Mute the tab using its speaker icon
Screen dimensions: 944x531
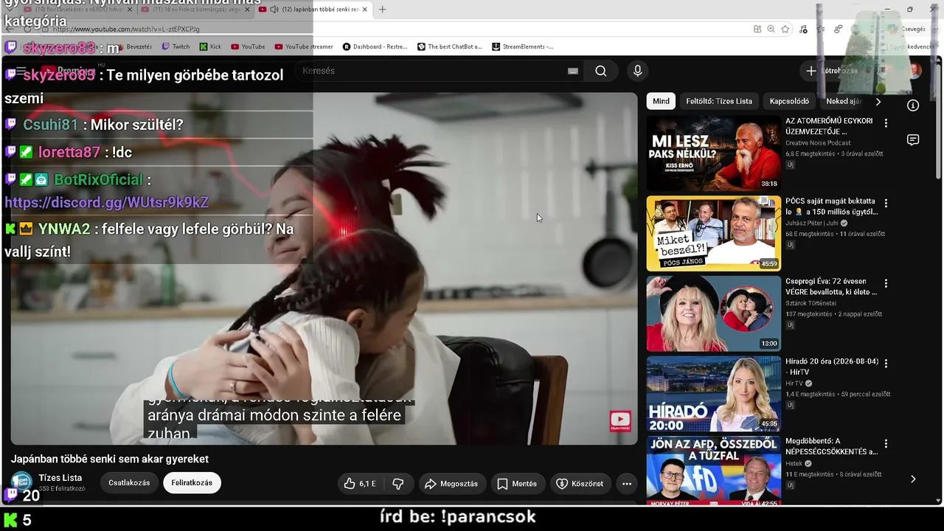point(274,10)
